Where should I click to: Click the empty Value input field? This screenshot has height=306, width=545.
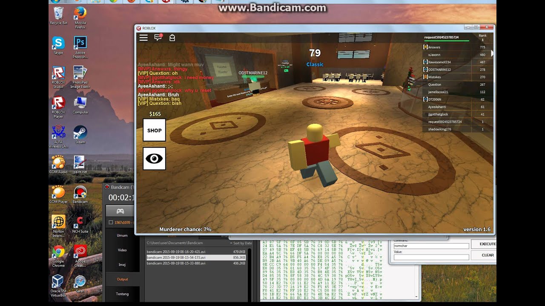431,257
